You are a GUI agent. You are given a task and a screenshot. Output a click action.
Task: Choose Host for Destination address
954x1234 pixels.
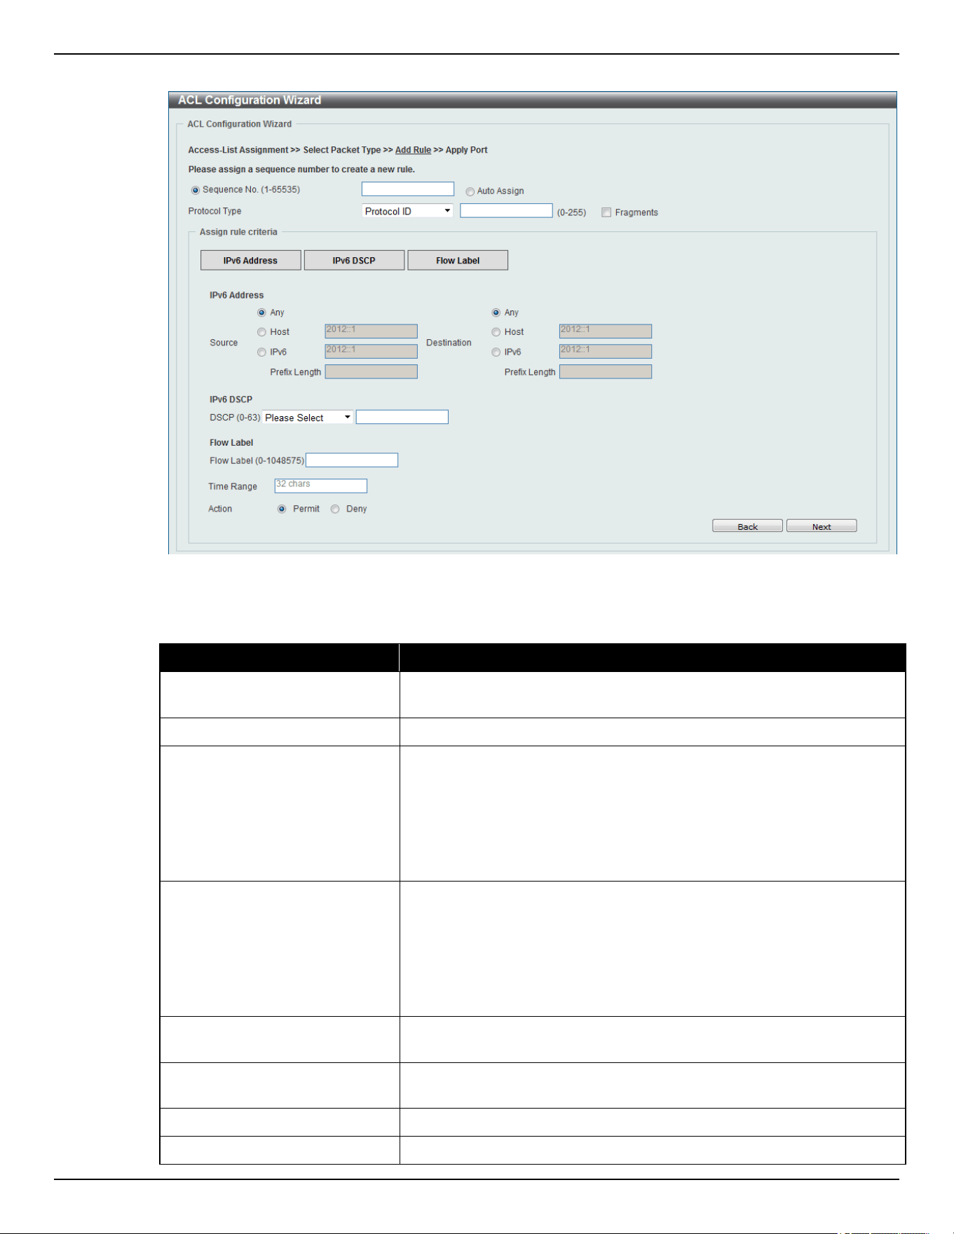pos(496,332)
